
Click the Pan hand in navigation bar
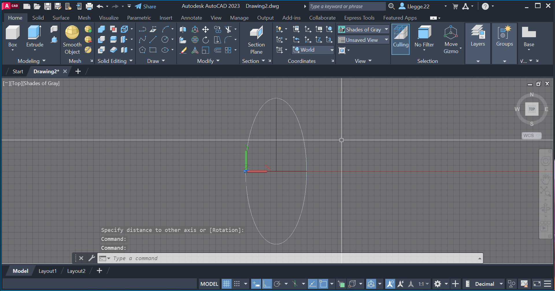[545, 179]
